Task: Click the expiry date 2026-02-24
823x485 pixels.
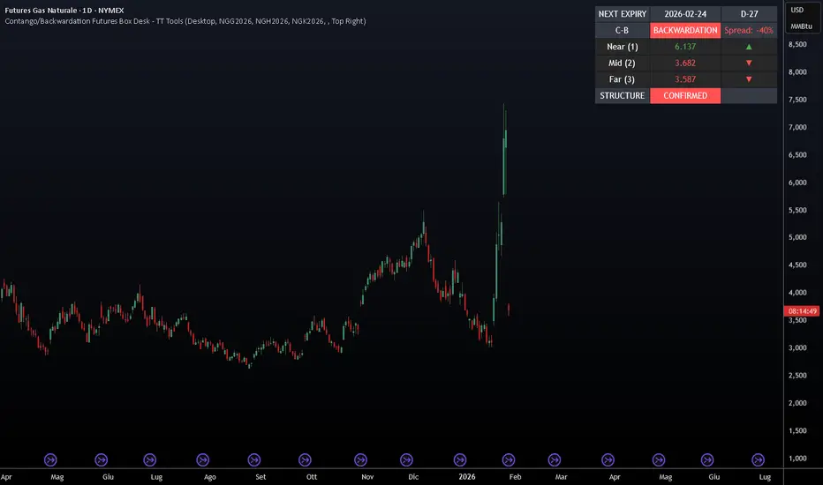Action: point(685,14)
